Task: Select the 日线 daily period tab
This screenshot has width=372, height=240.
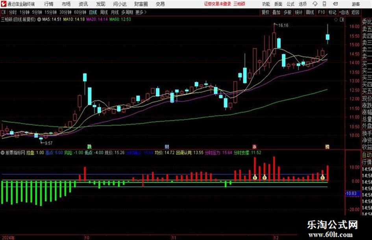Action: 93,12
